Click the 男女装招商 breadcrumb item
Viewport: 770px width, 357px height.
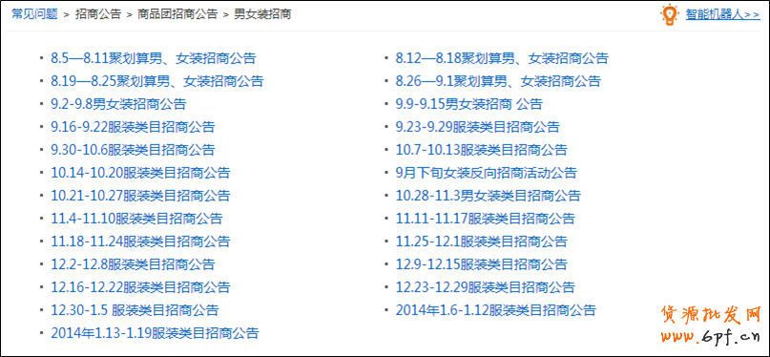pos(262,14)
